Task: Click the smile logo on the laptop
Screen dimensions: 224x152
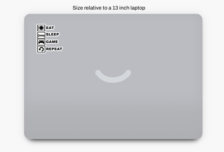Action: pos(113,76)
